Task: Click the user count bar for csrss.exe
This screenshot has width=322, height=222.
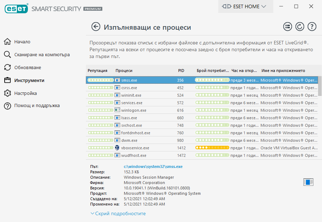Action: [212, 88]
